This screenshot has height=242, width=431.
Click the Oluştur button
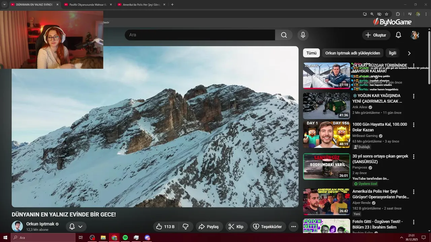376,35
